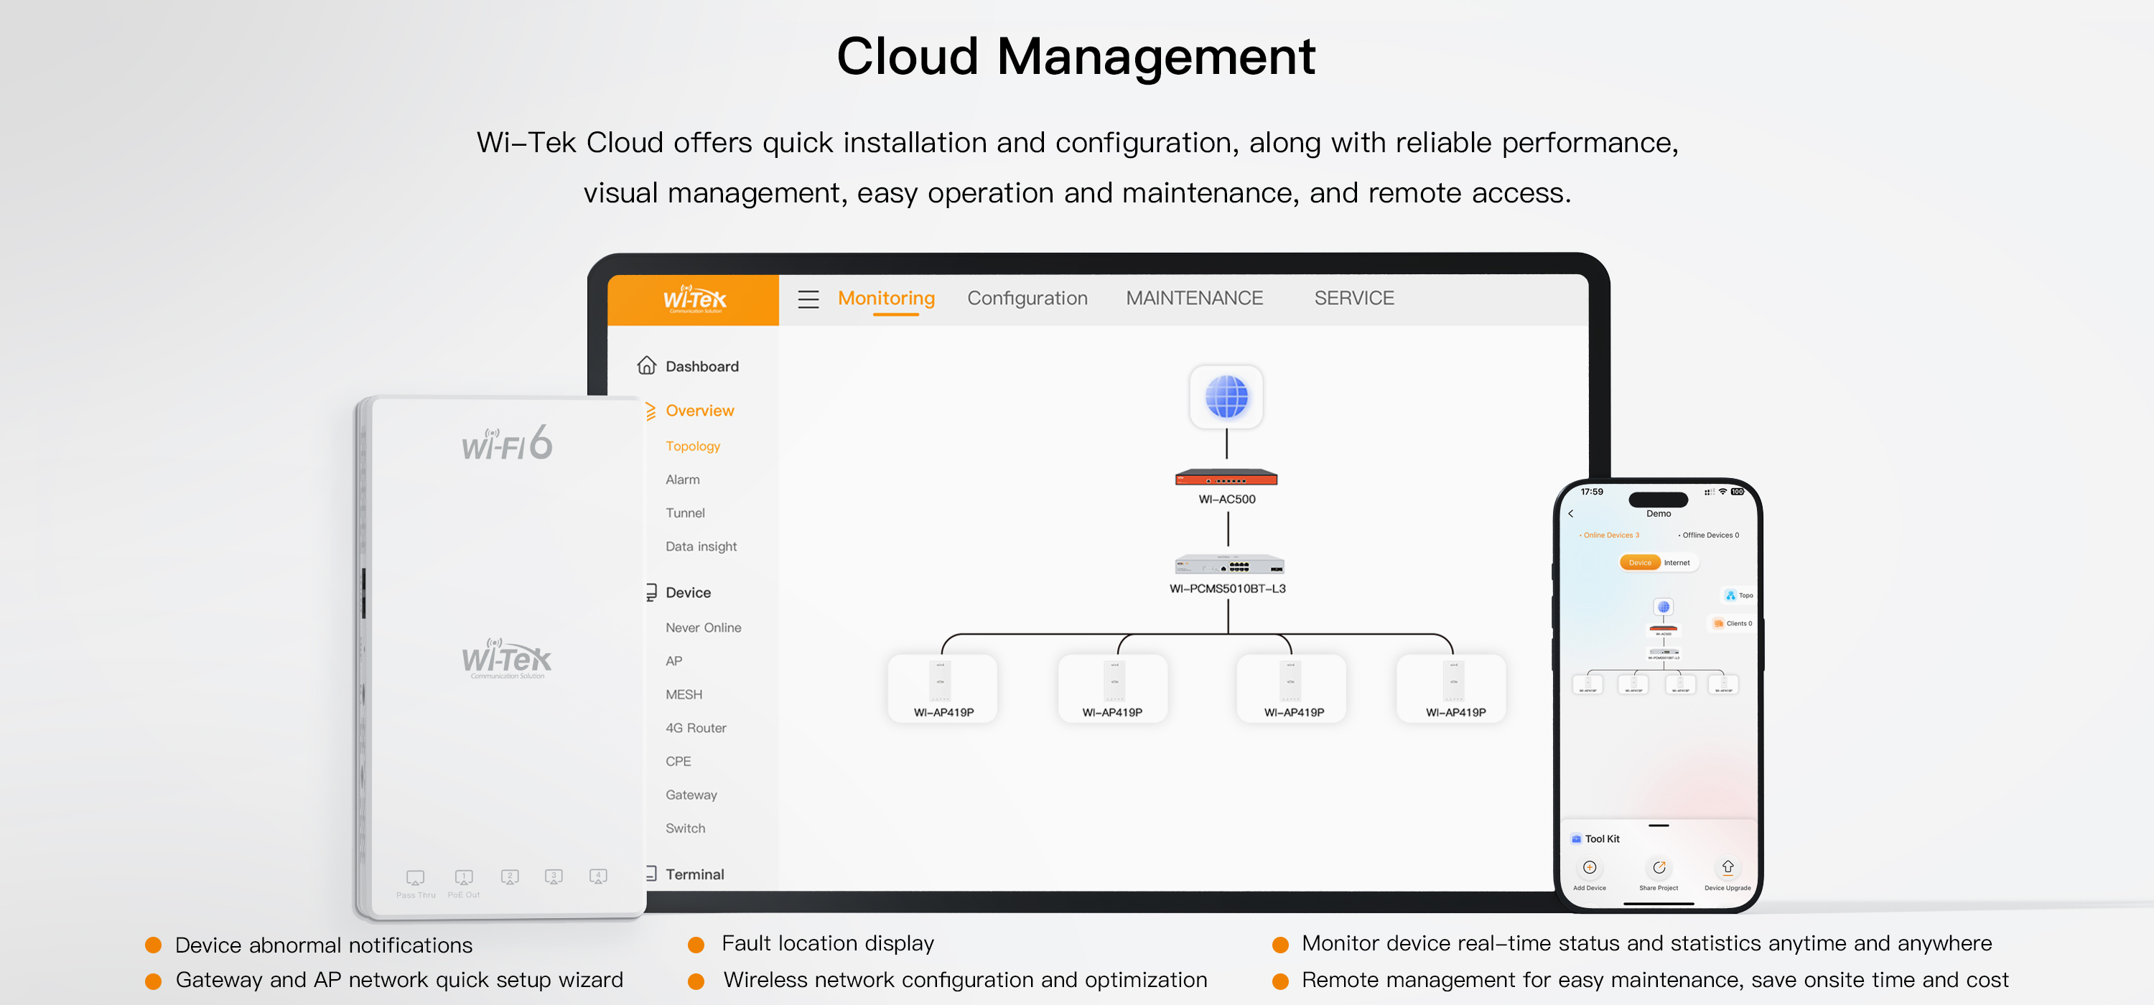Click the internet globe node in topology
This screenshot has width=2154, height=1005.
pos(1226,396)
